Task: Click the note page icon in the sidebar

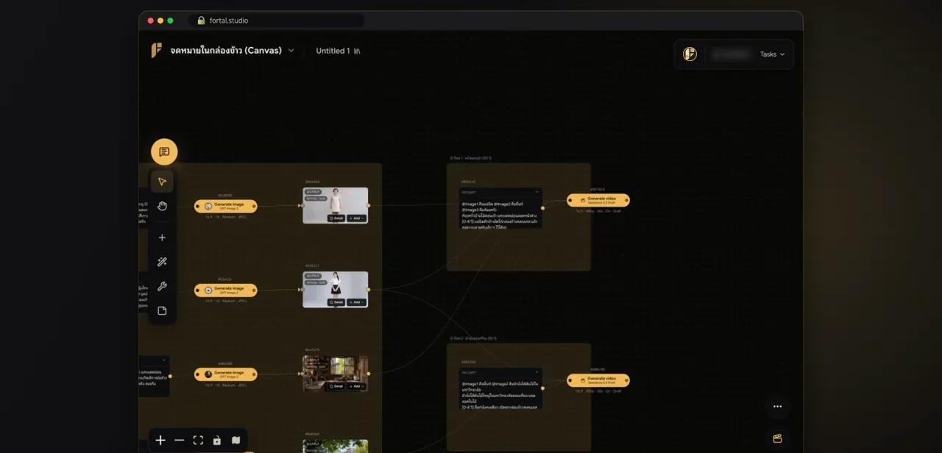Action: (163, 310)
